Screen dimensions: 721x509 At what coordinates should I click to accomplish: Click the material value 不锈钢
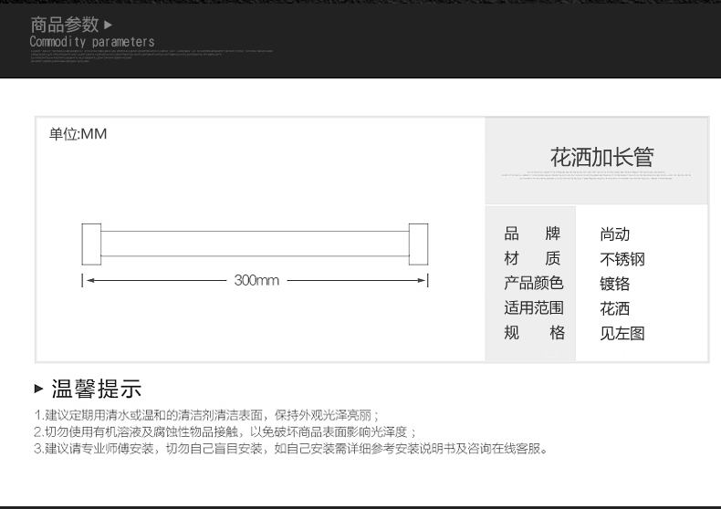click(x=622, y=259)
